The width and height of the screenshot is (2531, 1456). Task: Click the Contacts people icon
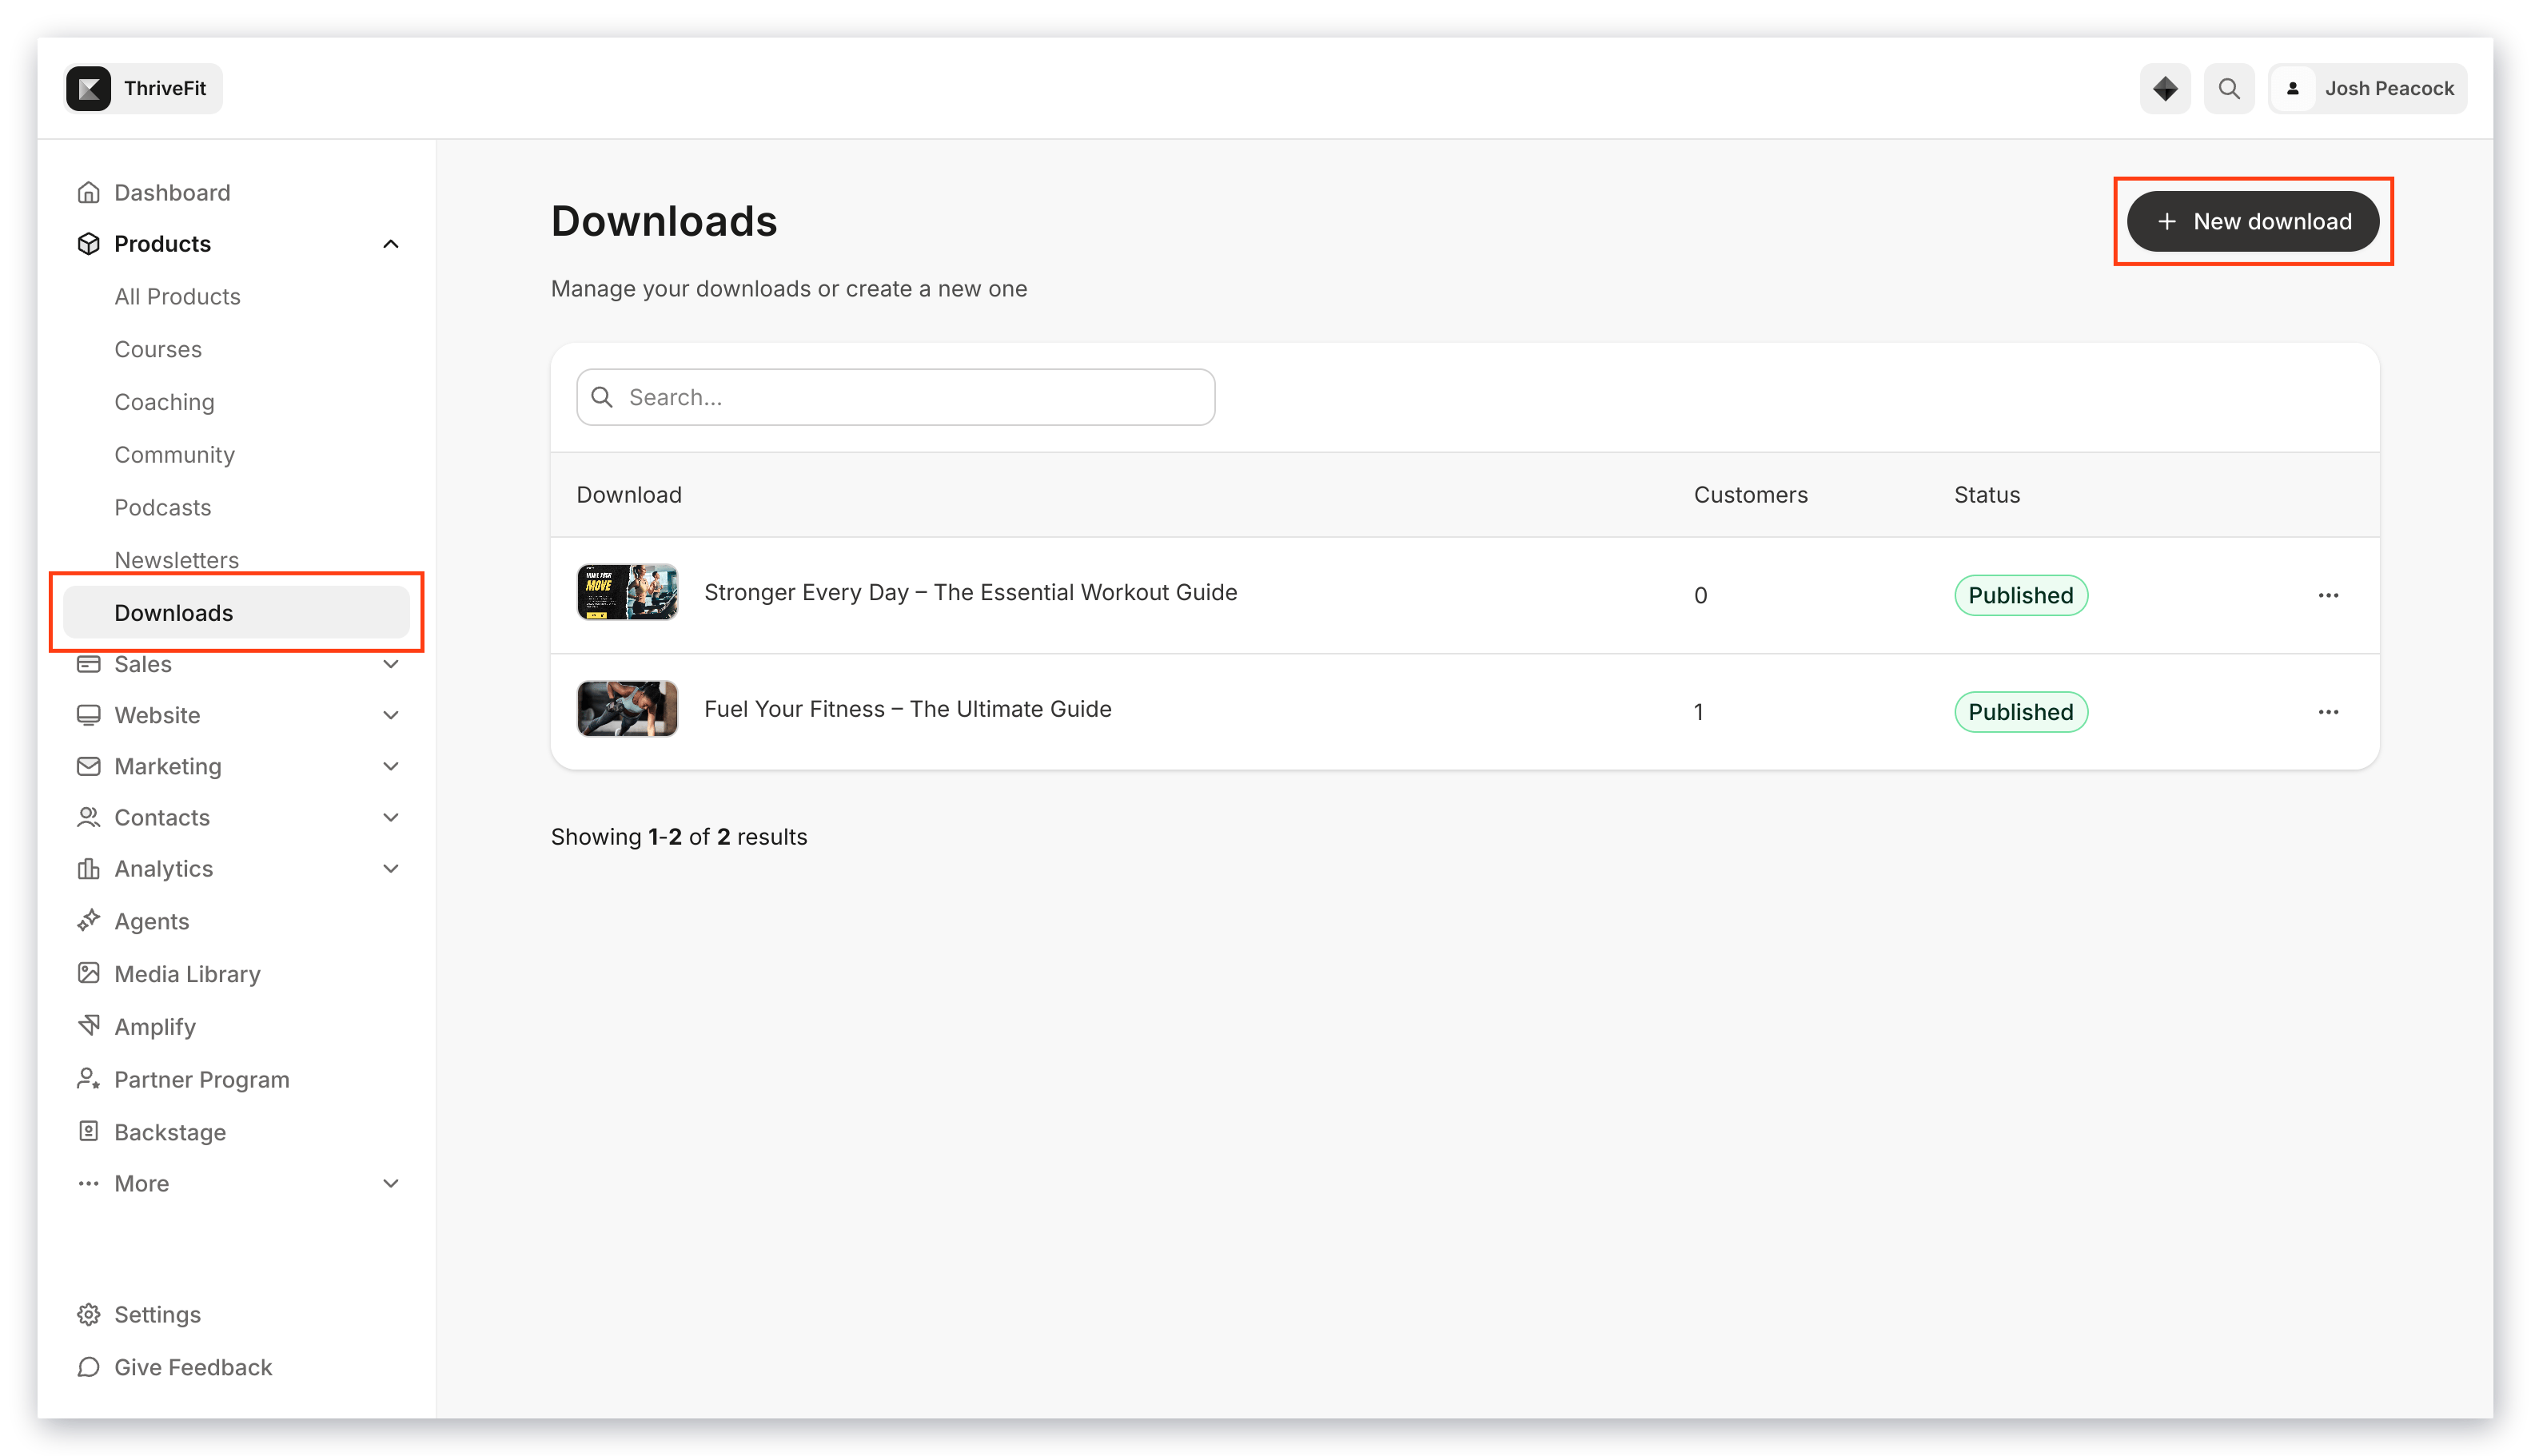[x=89, y=817]
